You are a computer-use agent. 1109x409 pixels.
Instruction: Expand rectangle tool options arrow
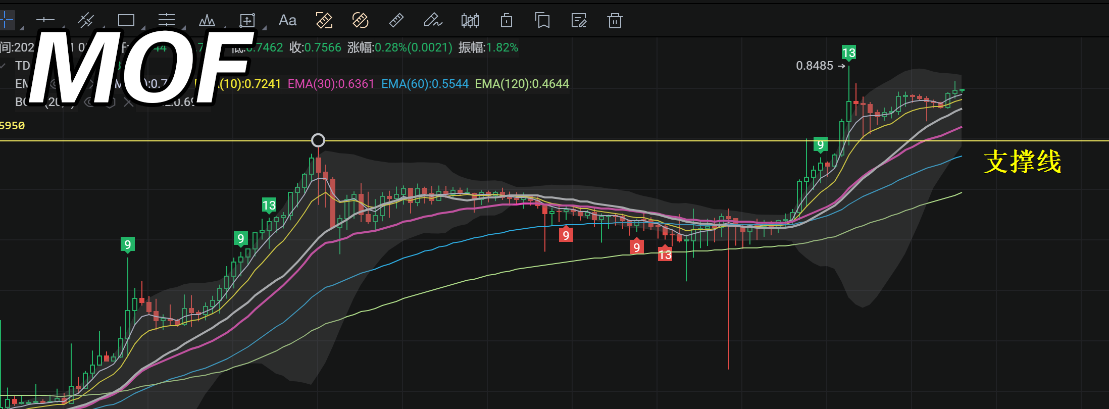[143, 28]
